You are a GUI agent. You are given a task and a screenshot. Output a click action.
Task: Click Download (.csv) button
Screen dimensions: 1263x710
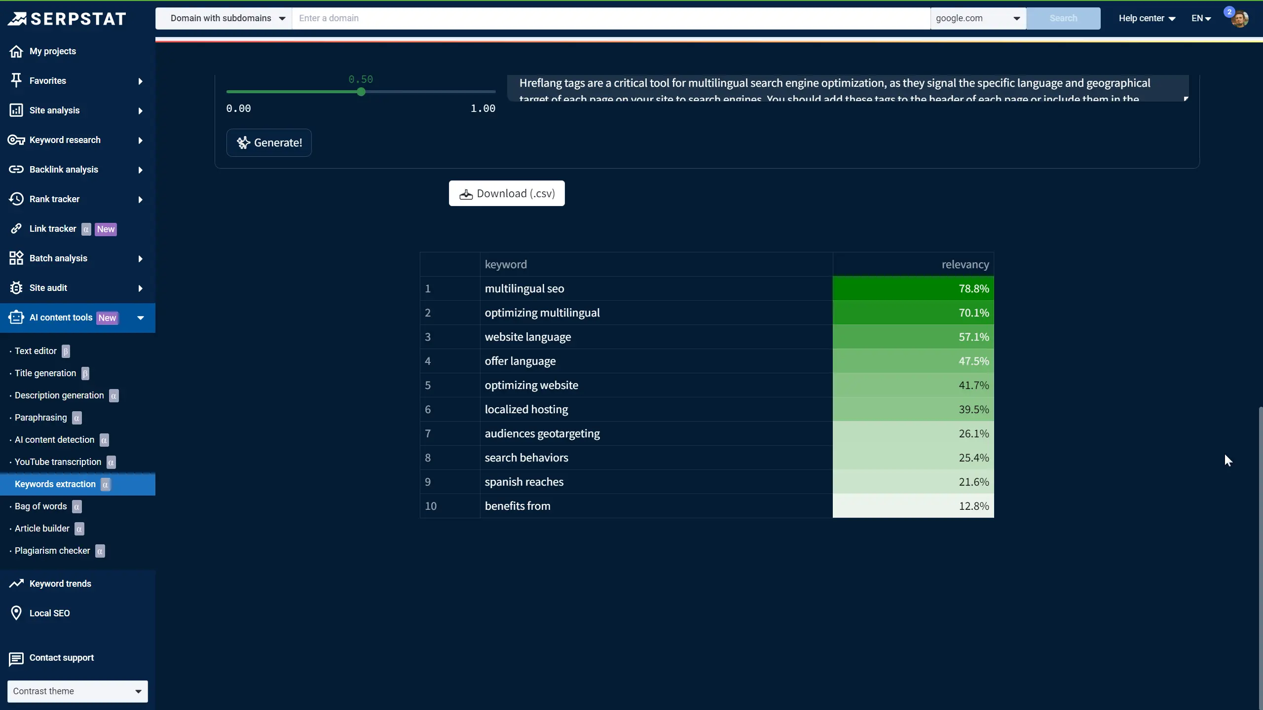pos(507,193)
